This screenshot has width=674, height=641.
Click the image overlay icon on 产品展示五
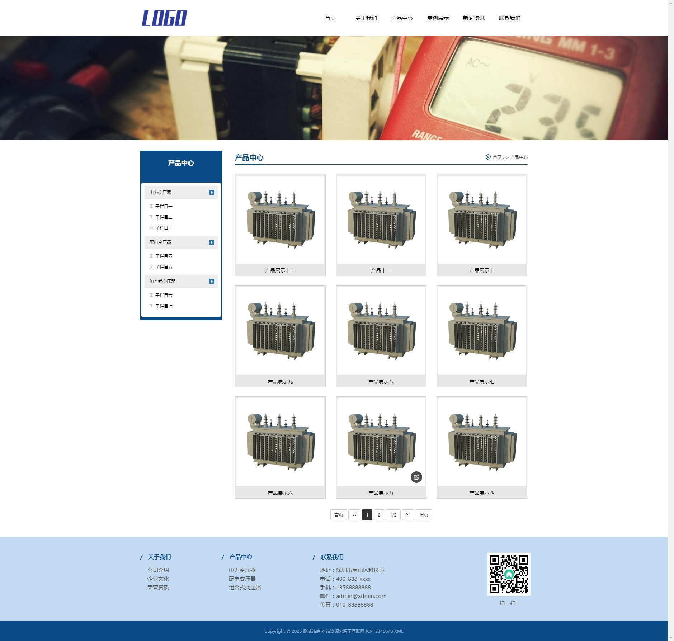(x=416, y=477)
